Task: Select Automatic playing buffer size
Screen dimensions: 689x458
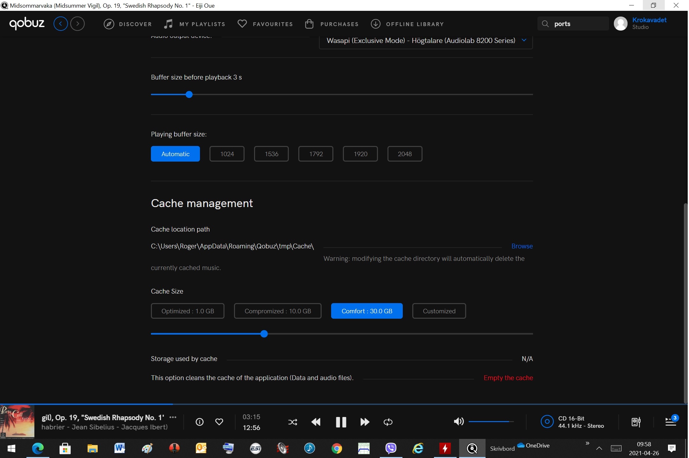Action: click(175, 154)
